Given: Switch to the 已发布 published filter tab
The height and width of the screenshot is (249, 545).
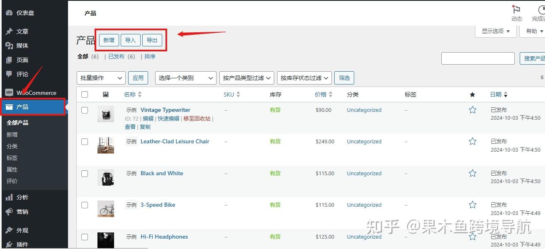Looking at the screenshot, I should click(x=116, y=56).
